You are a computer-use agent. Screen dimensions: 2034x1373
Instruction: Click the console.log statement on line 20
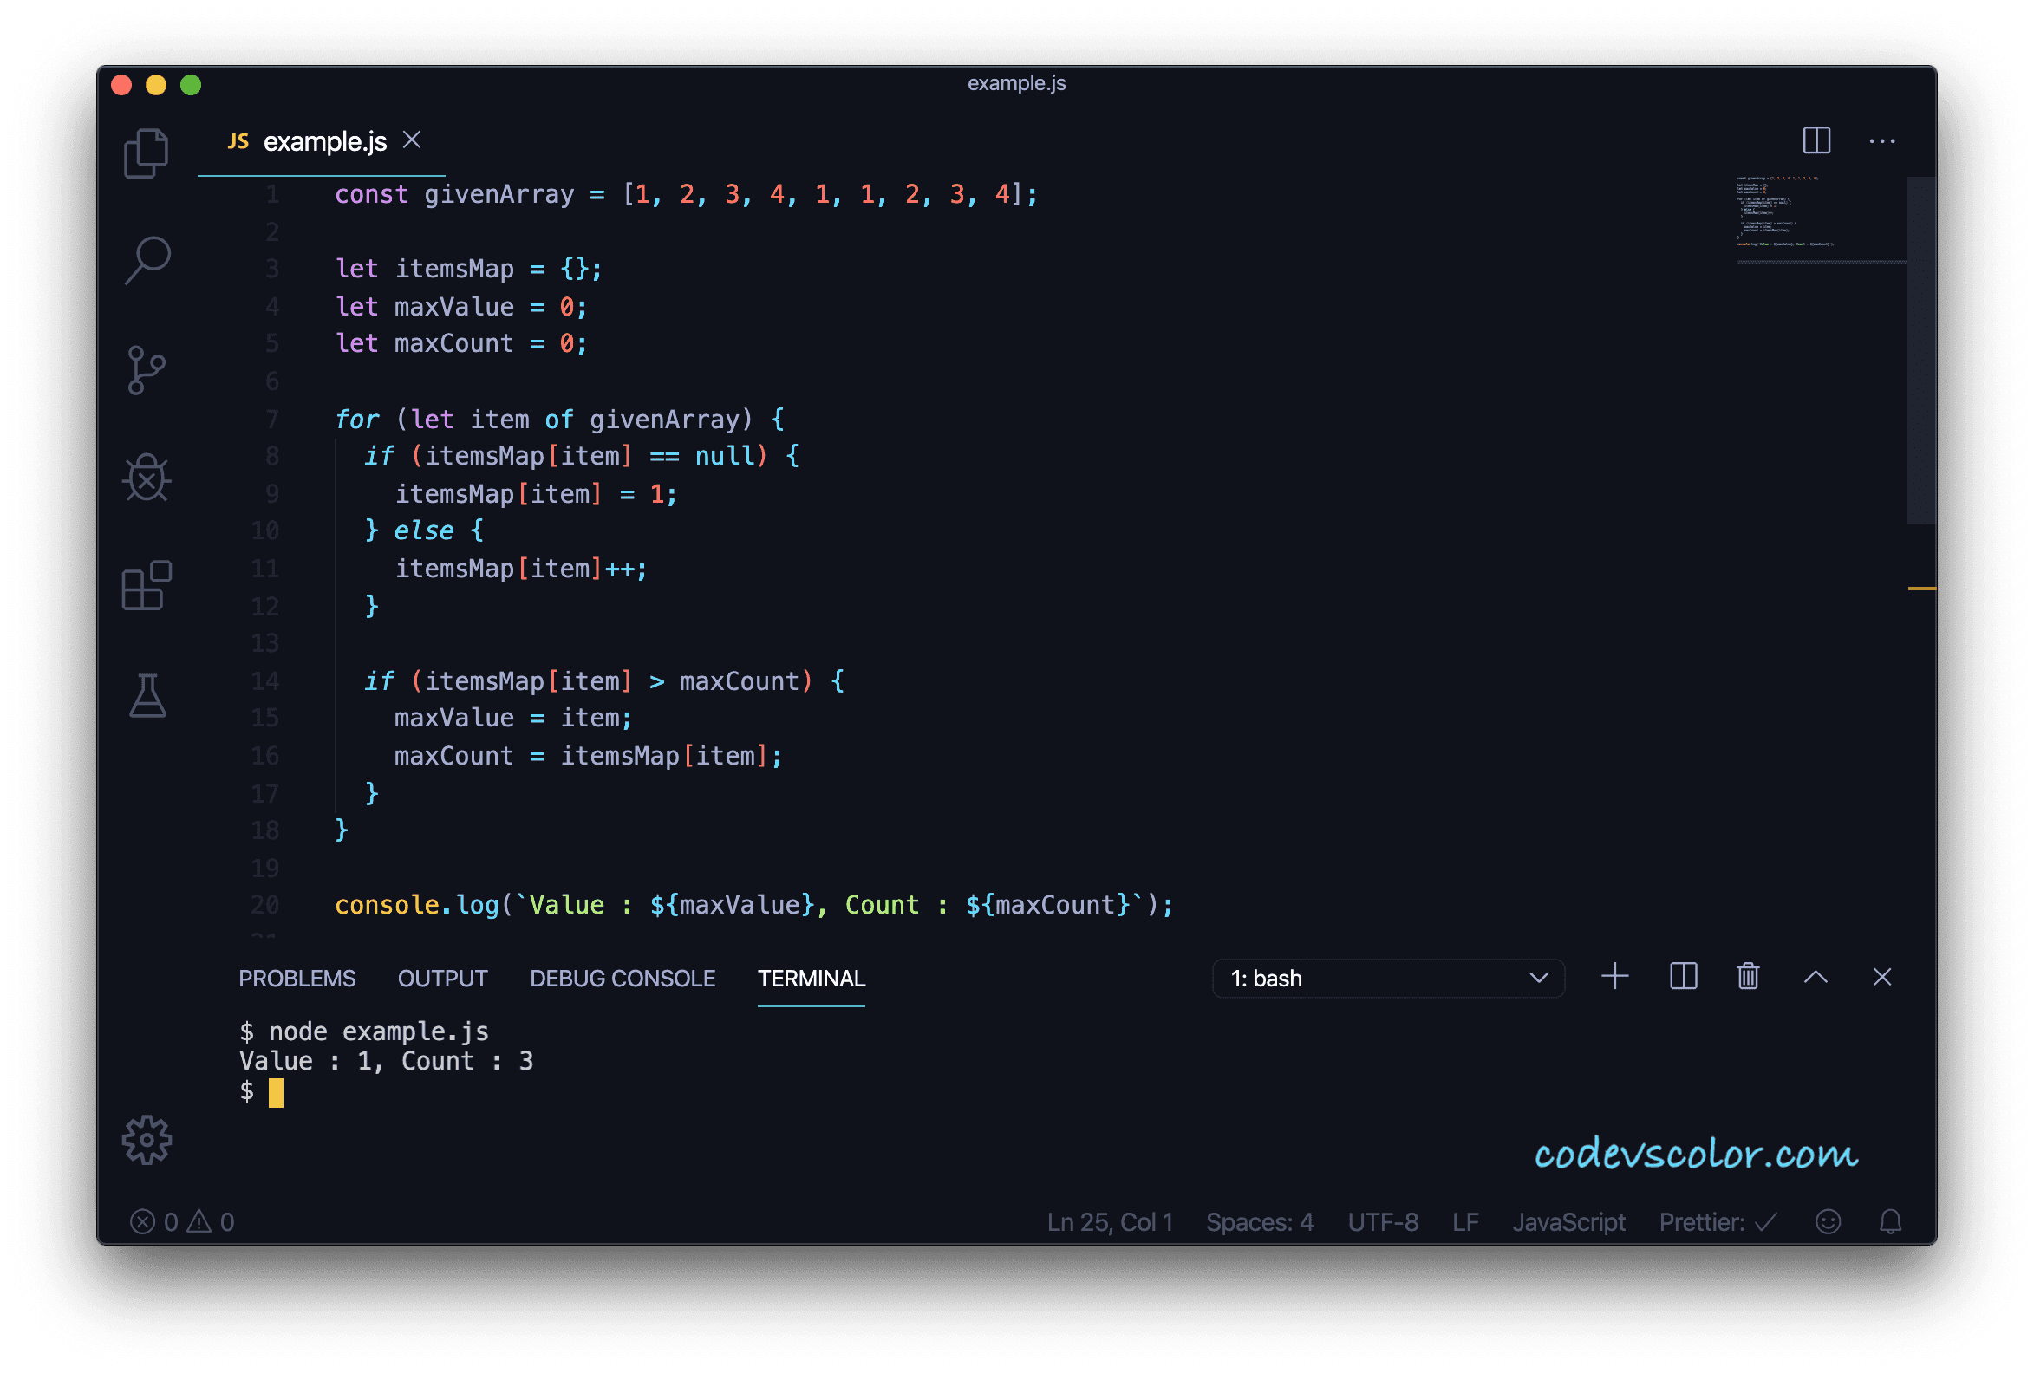click(x=753, y=905)
